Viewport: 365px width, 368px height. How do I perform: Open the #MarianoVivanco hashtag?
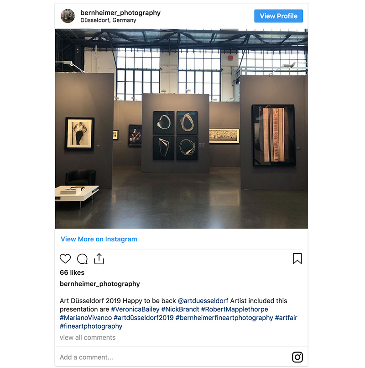[86, 318]
